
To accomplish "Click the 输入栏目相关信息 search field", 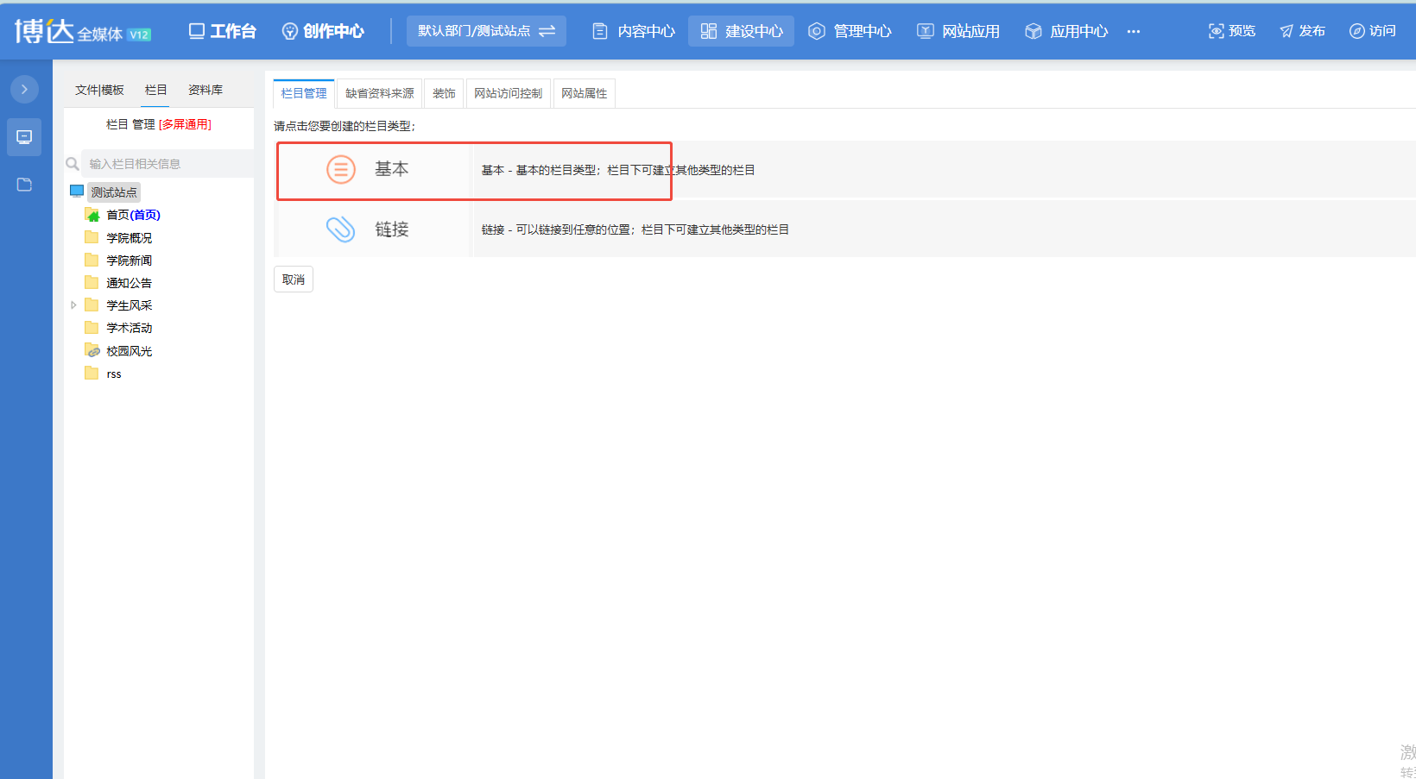I will (168, 164).
